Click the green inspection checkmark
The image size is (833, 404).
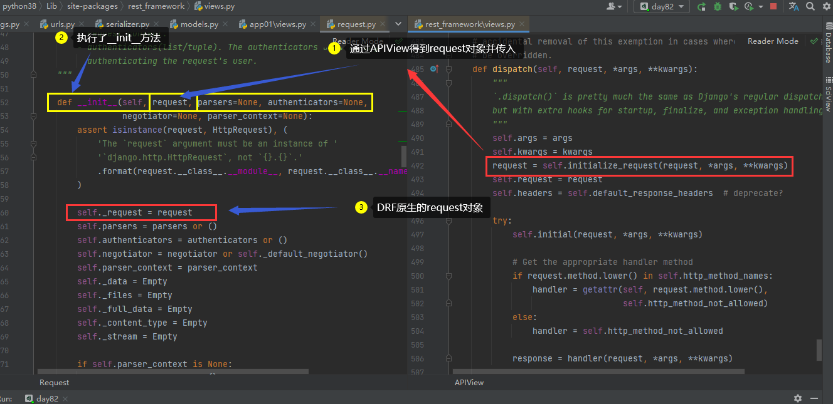pyautogui.click(x=814, y=41)
